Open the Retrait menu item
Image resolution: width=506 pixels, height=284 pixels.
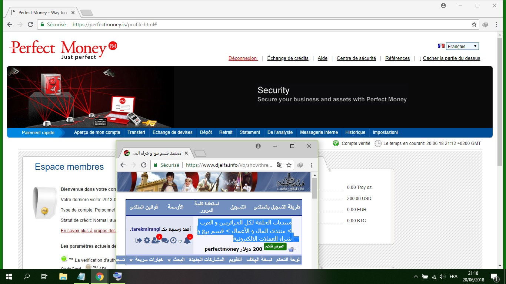(226, 132)
